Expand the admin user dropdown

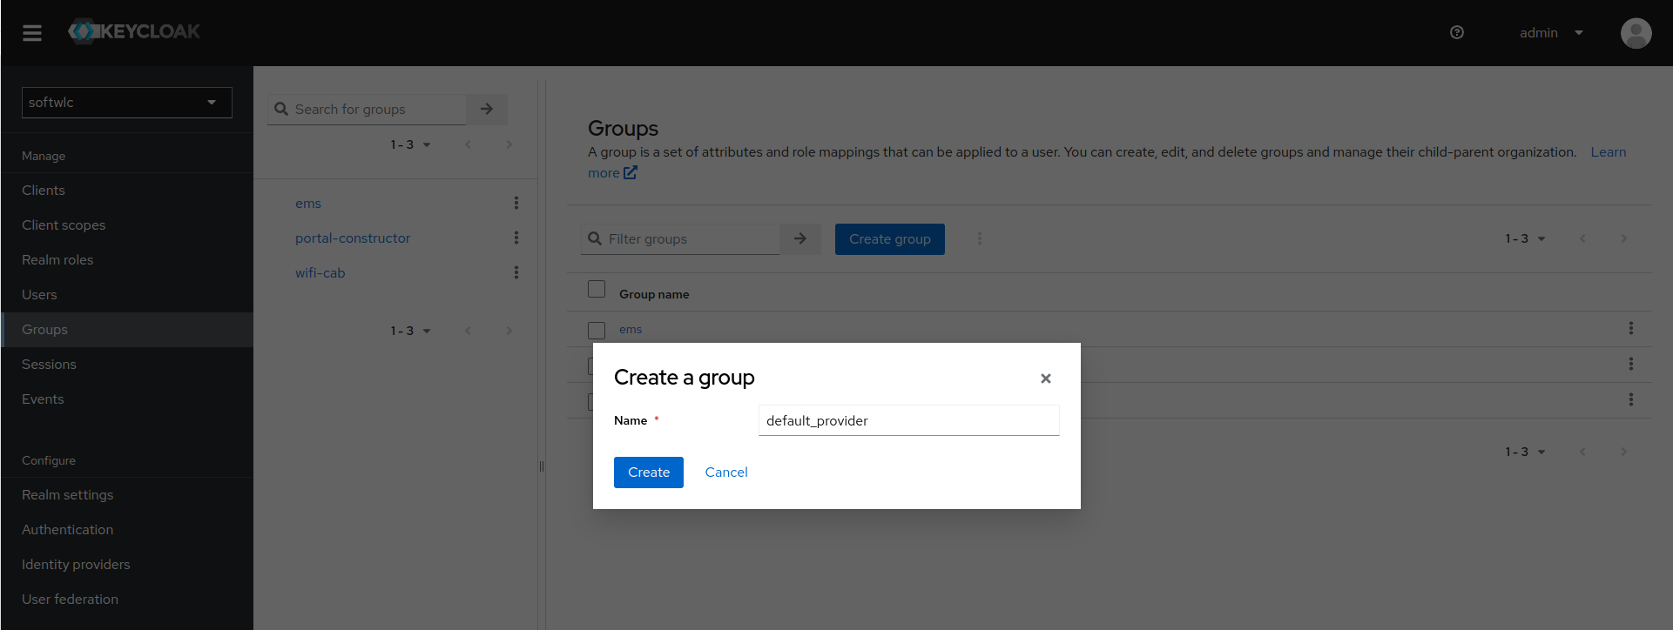point(1551,33)
